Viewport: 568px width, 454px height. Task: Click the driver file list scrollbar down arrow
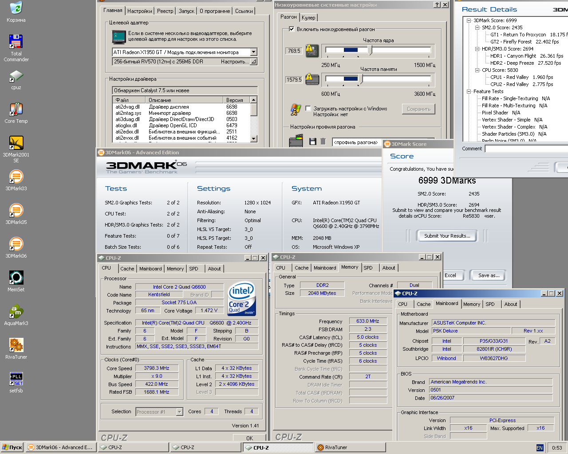tap(253, 138)
